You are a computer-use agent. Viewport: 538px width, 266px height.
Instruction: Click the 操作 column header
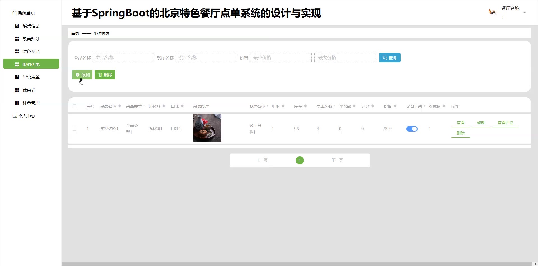(x=455, y=106)
